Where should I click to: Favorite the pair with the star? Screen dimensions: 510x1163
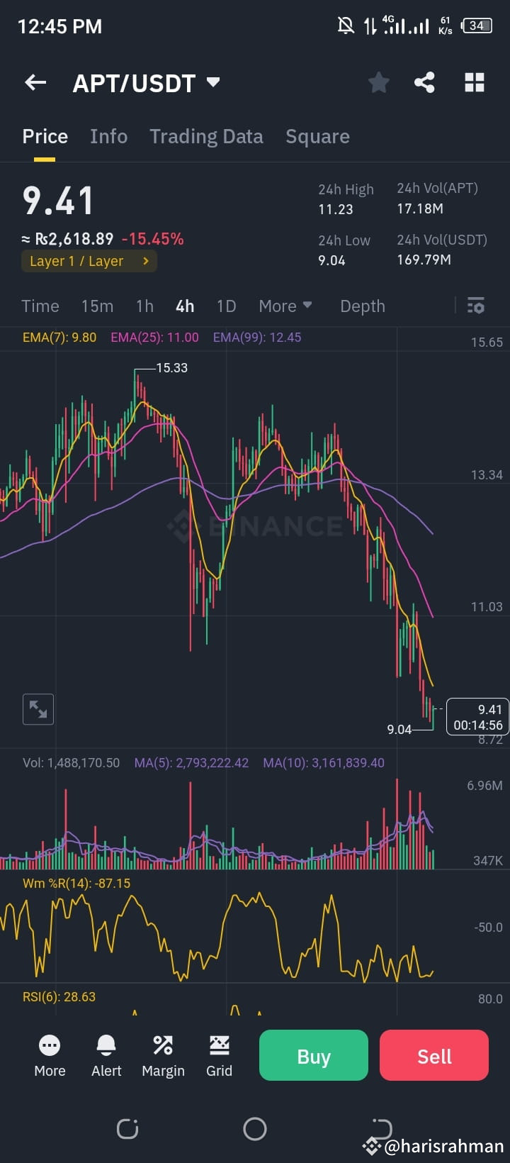[378, 82]
